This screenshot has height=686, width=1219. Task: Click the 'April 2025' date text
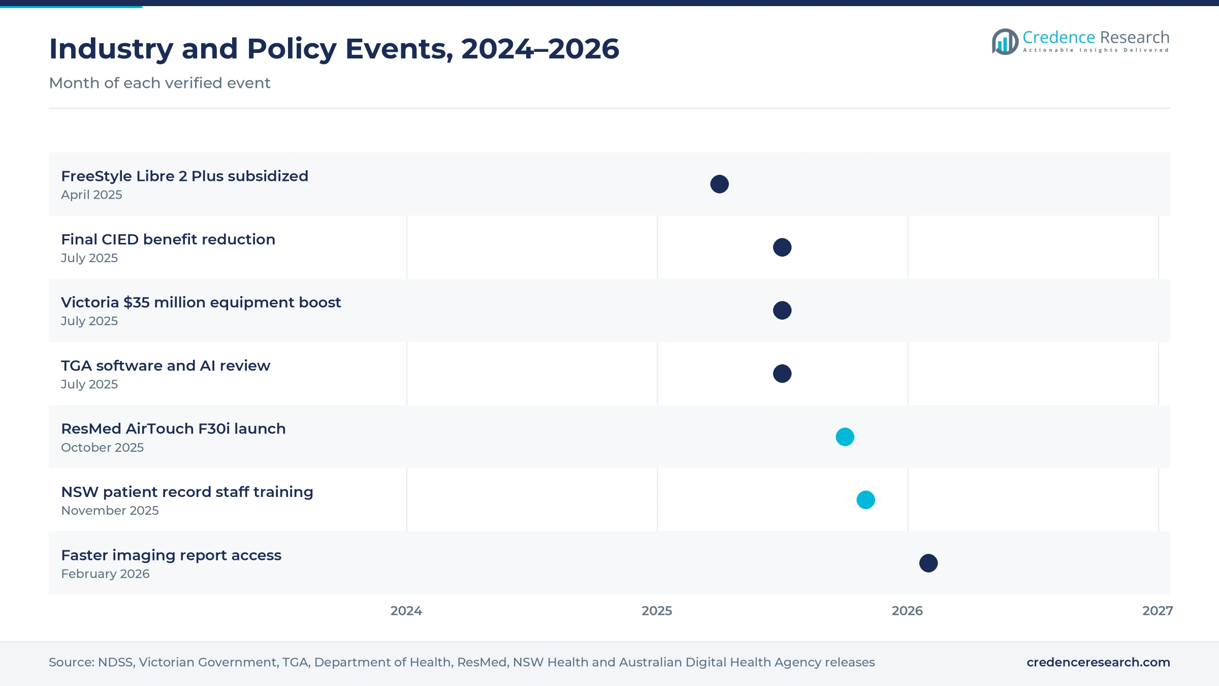click(x=91, y=195)
